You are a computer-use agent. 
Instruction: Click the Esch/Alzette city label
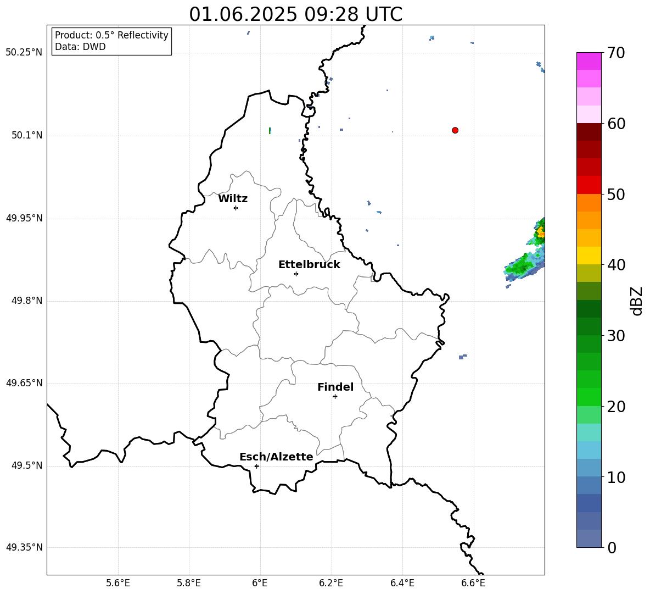coord(276,457)
